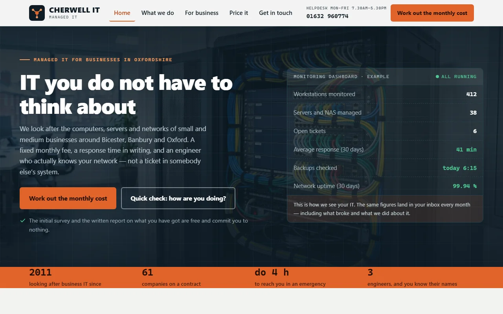The width and height of the screenshot is (503, 314).
Task: Go to For business section
Action: 202,13
